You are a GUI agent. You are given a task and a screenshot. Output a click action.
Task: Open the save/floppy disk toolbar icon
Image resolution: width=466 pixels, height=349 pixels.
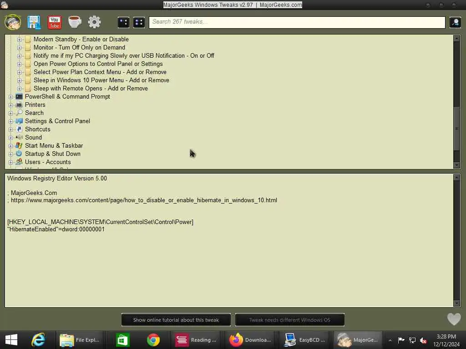(34, 22)
